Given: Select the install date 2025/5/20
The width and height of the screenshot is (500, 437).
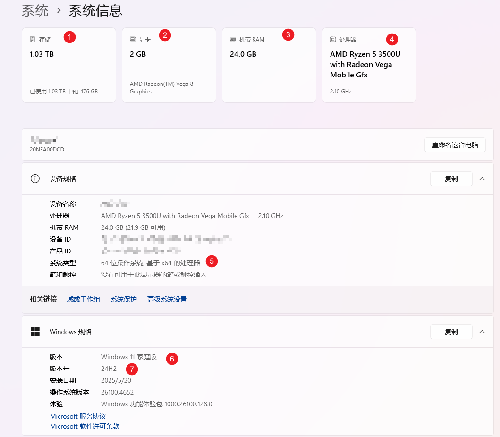Looking at the screenshot, I should click(x=116, y=380).
